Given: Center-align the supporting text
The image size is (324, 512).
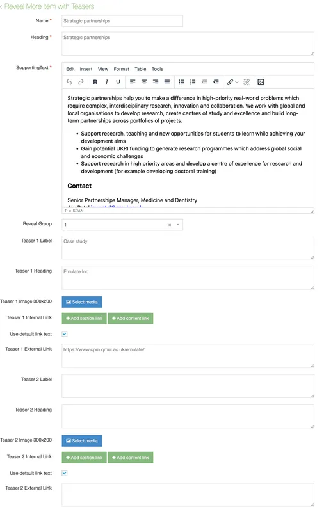Looking at the screenshot, I should (143, 82).
